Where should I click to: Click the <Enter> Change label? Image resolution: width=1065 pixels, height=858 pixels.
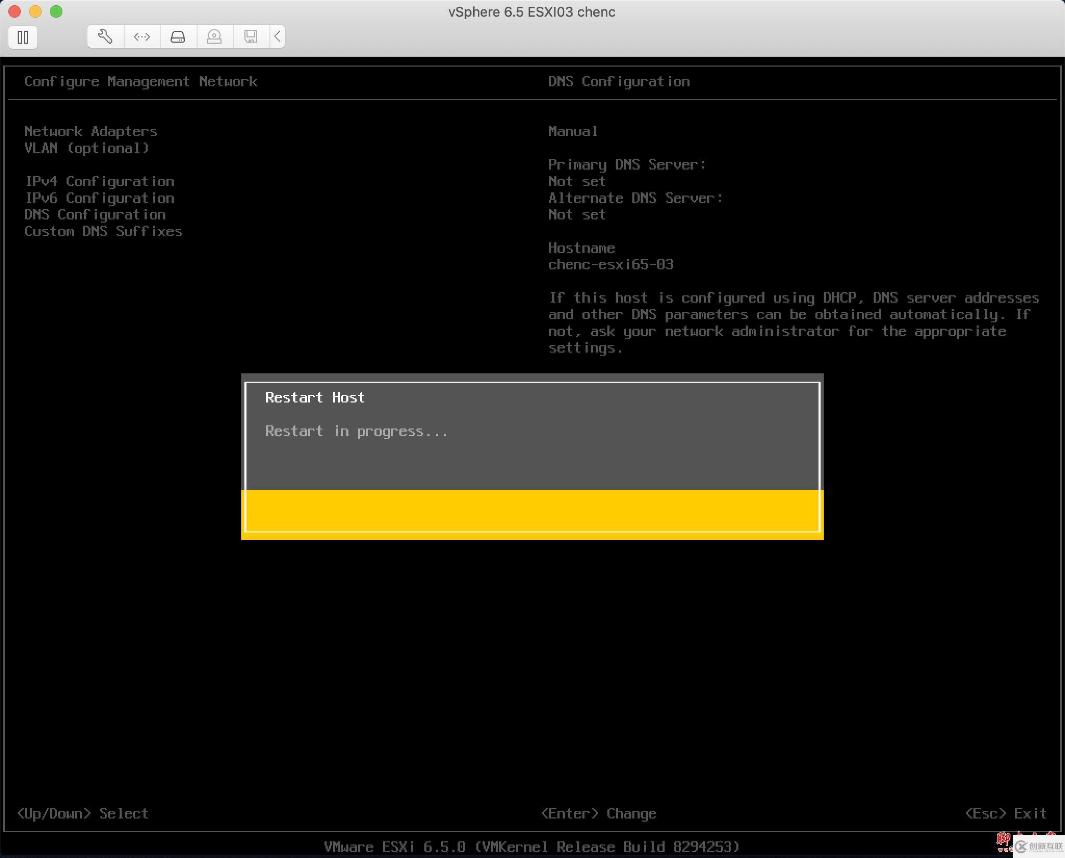pos(598,813)
